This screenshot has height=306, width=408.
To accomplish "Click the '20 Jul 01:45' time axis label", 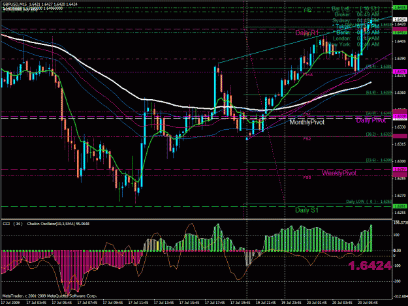I will (x=317, y=303).
